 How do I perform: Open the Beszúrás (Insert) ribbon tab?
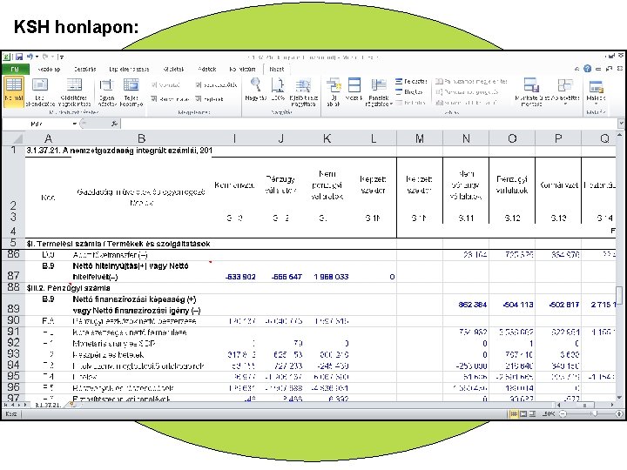pyautogui.click(x=84, y=69)
